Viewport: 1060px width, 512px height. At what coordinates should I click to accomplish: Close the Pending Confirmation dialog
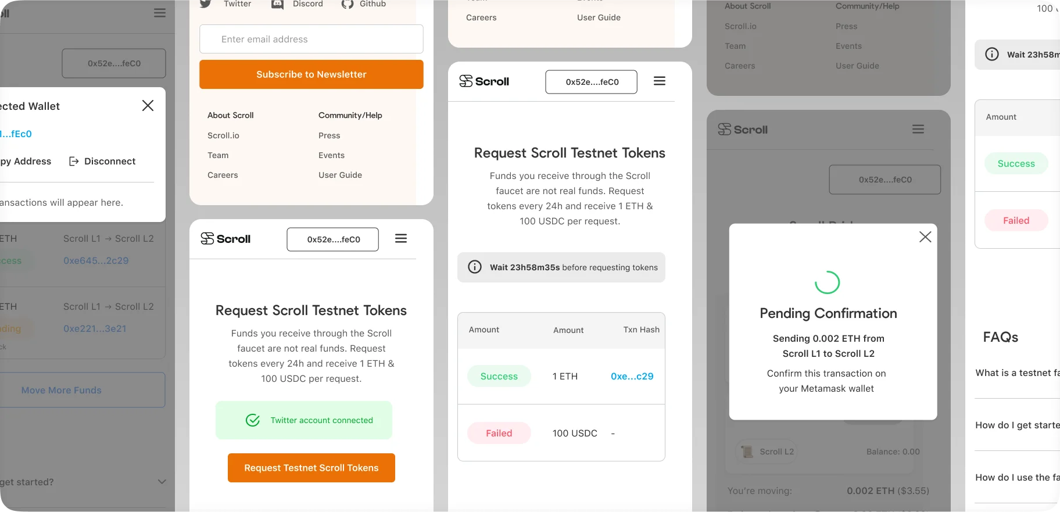925,237
